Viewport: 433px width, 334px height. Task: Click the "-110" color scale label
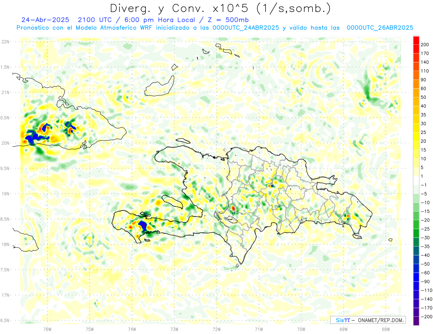pos(426,290)
